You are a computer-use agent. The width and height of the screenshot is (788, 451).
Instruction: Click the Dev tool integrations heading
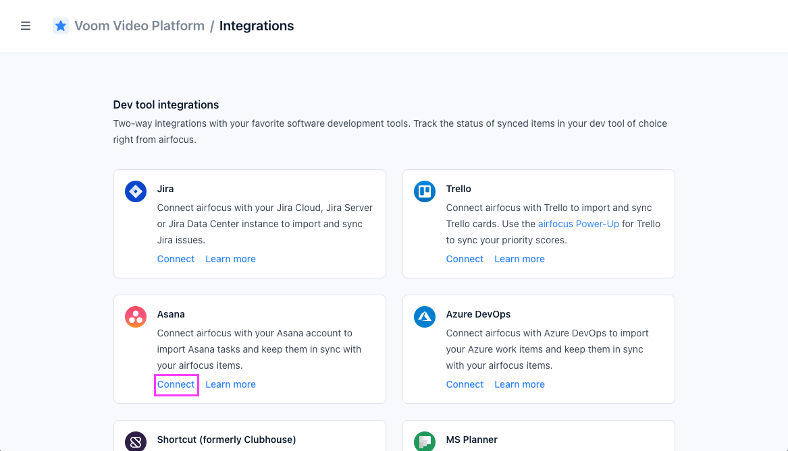click(x=166, y=105)
